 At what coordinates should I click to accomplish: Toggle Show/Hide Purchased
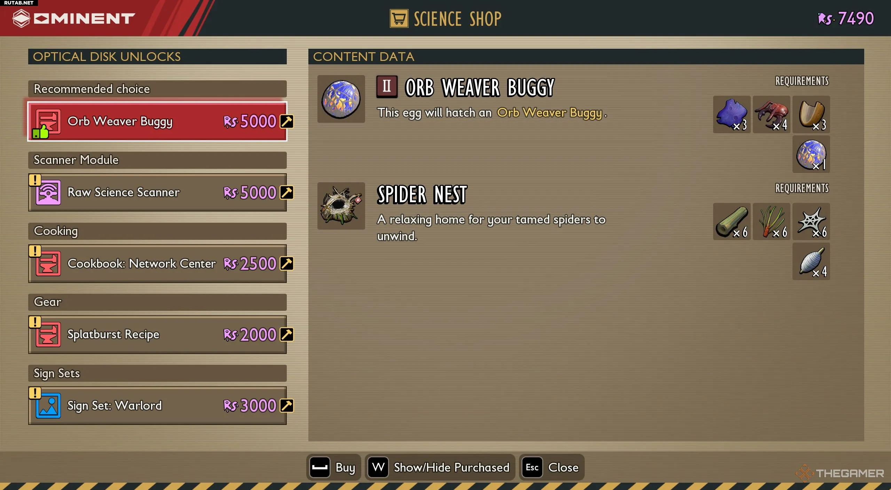pyautogui.click(x=440, y=467)
